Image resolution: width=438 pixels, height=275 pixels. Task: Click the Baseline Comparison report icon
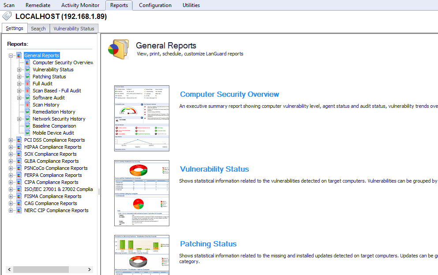point(27,126)
